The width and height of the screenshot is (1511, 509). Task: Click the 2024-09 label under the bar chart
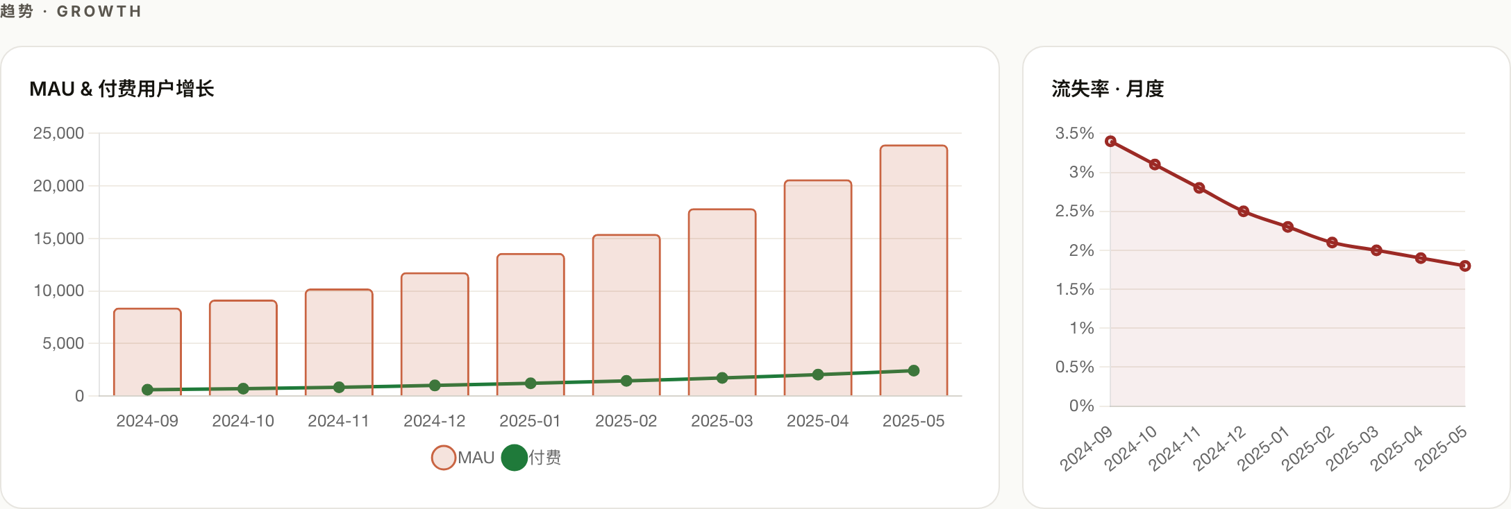pos(147,421)
